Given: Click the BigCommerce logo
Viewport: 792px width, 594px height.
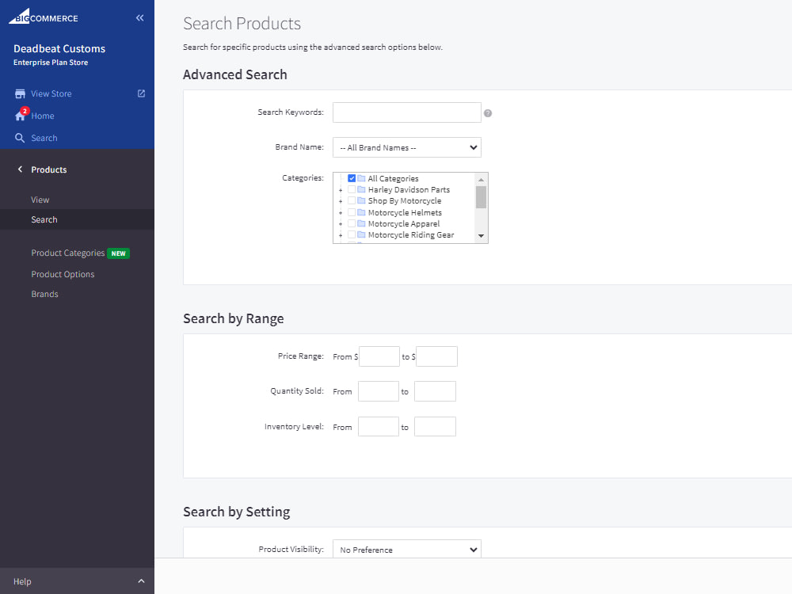Looking at the screenshot, I should [44, 17].
